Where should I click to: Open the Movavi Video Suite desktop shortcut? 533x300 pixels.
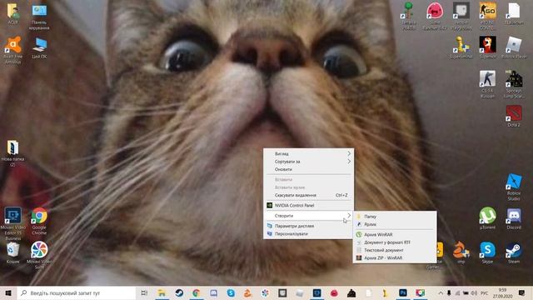pos(39,254)
